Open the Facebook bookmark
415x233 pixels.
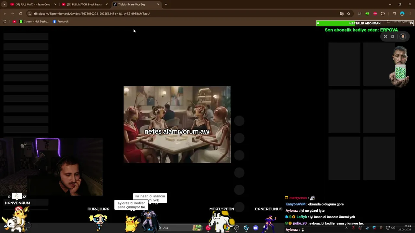[x=61, y=22]
